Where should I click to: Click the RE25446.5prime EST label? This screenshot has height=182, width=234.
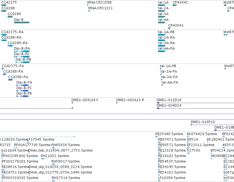click(x=169, y=134)
